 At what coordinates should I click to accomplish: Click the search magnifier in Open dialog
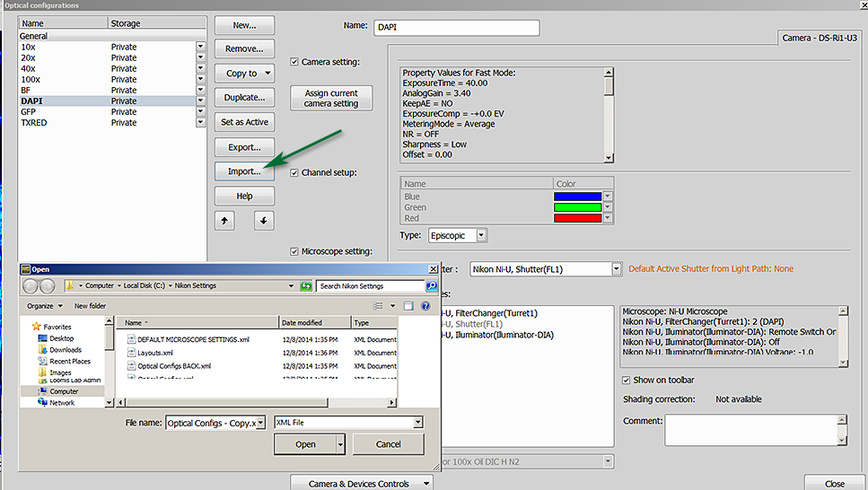pos(432,286)
